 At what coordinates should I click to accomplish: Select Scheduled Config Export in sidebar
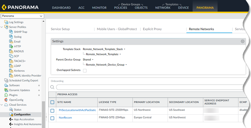(x=23, y=80)
